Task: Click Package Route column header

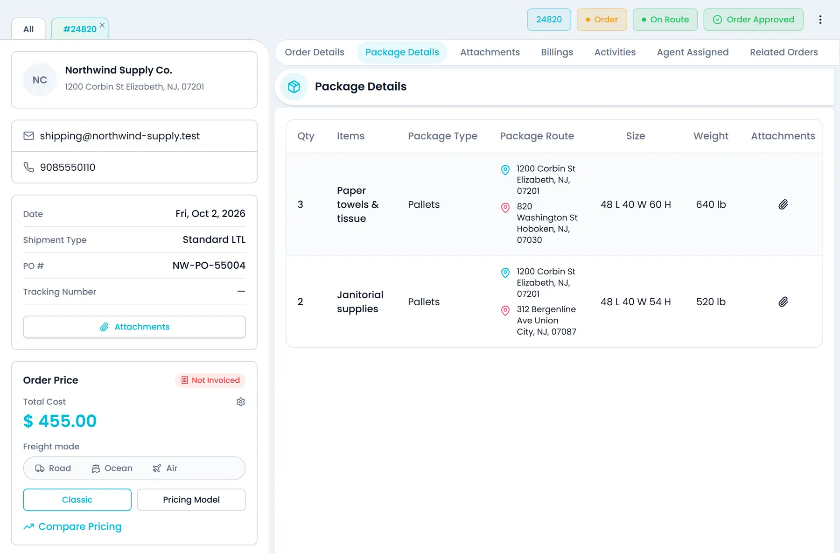Action: pyautogui.click(x=537, y=136)
